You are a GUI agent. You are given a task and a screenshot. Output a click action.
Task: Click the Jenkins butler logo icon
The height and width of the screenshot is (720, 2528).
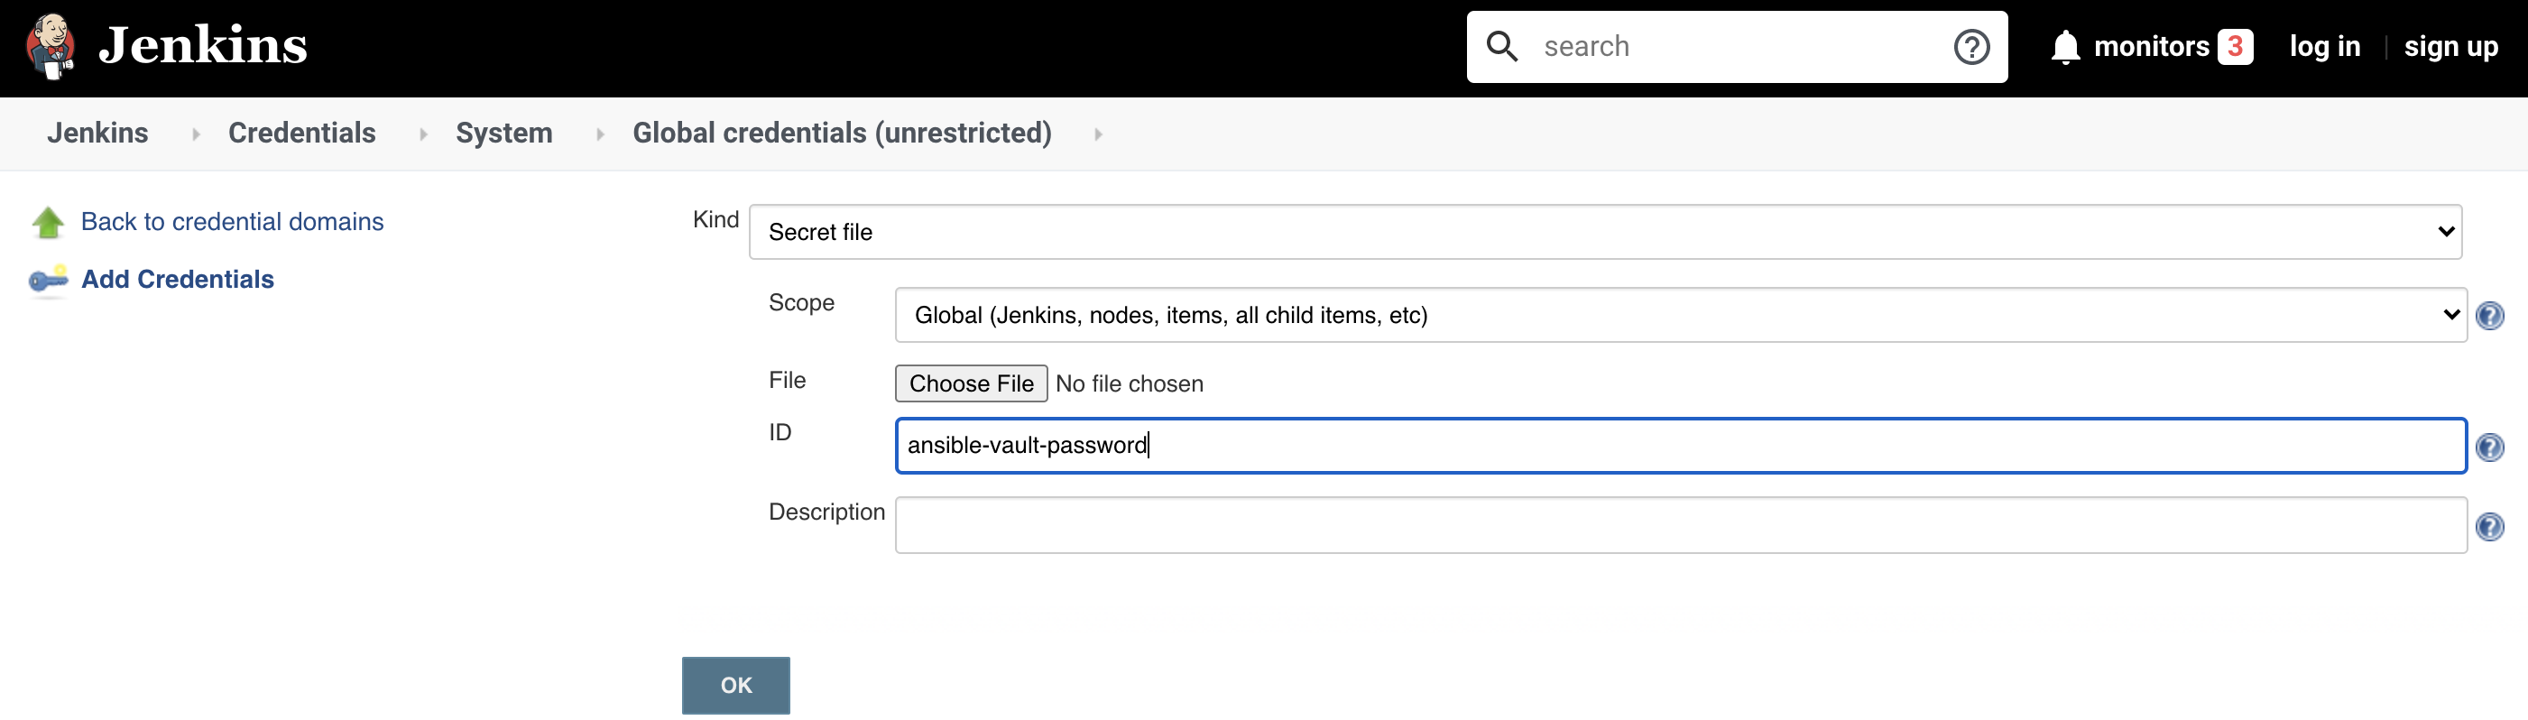pos(50,46)
